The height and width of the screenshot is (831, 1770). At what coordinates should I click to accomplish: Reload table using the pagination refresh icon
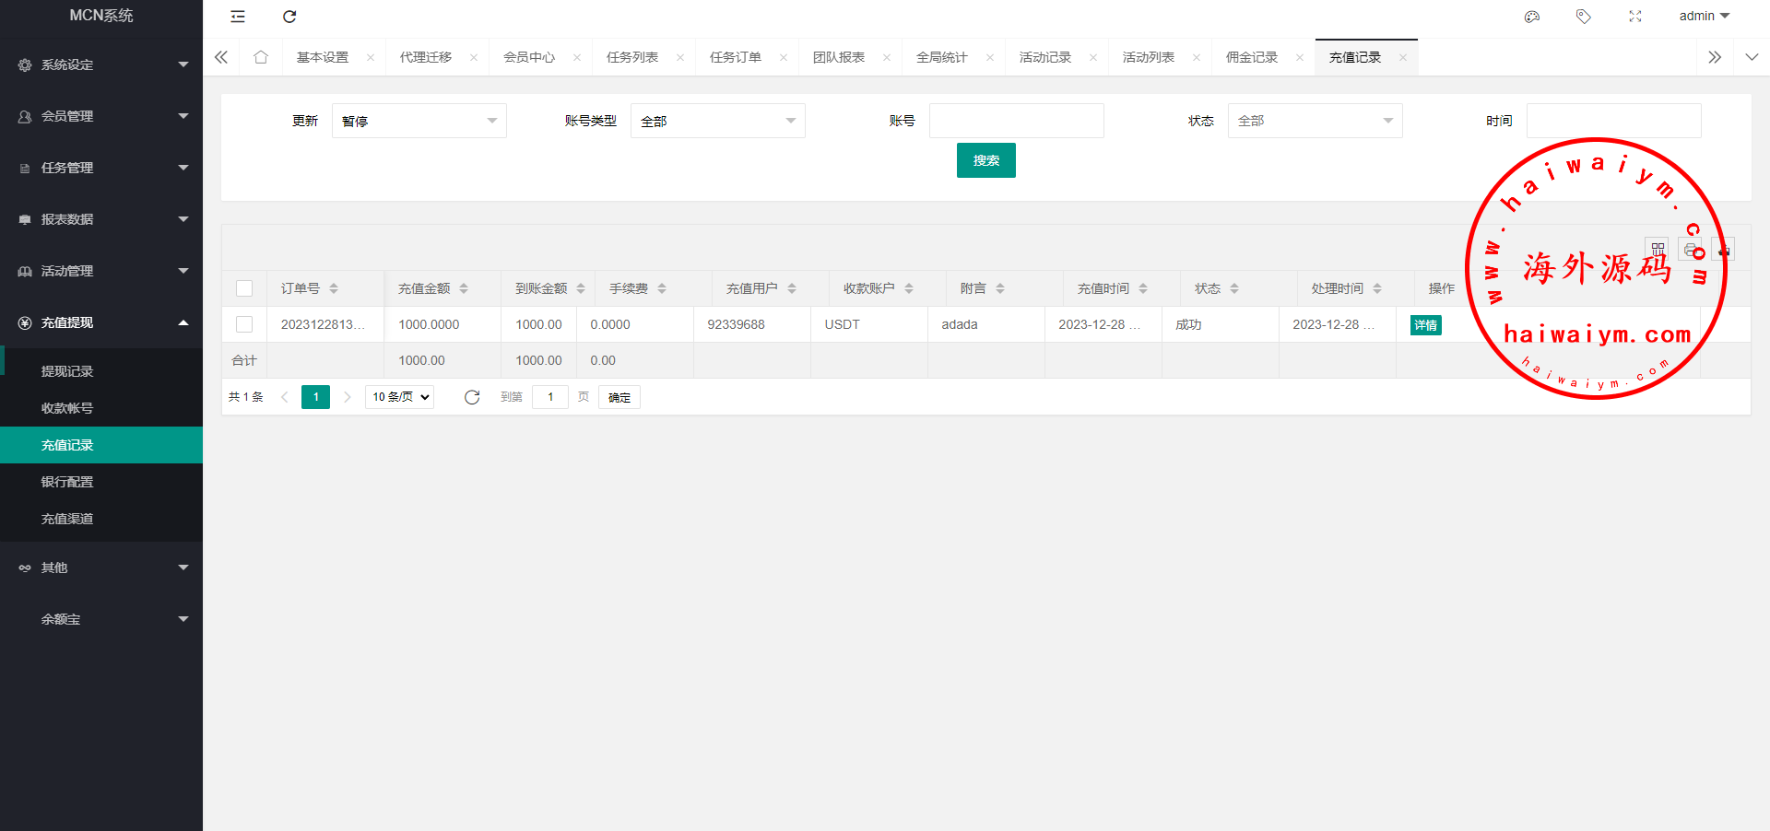point(472,397)
